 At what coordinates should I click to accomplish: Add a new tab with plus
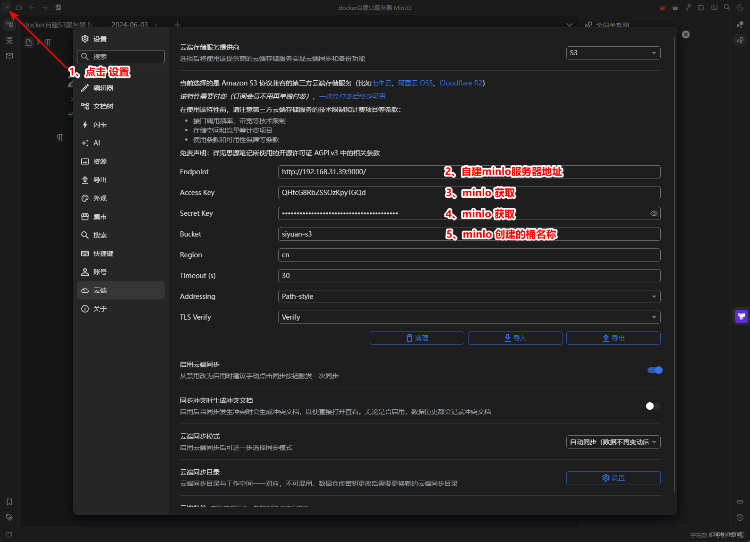[x=178, y=25]
